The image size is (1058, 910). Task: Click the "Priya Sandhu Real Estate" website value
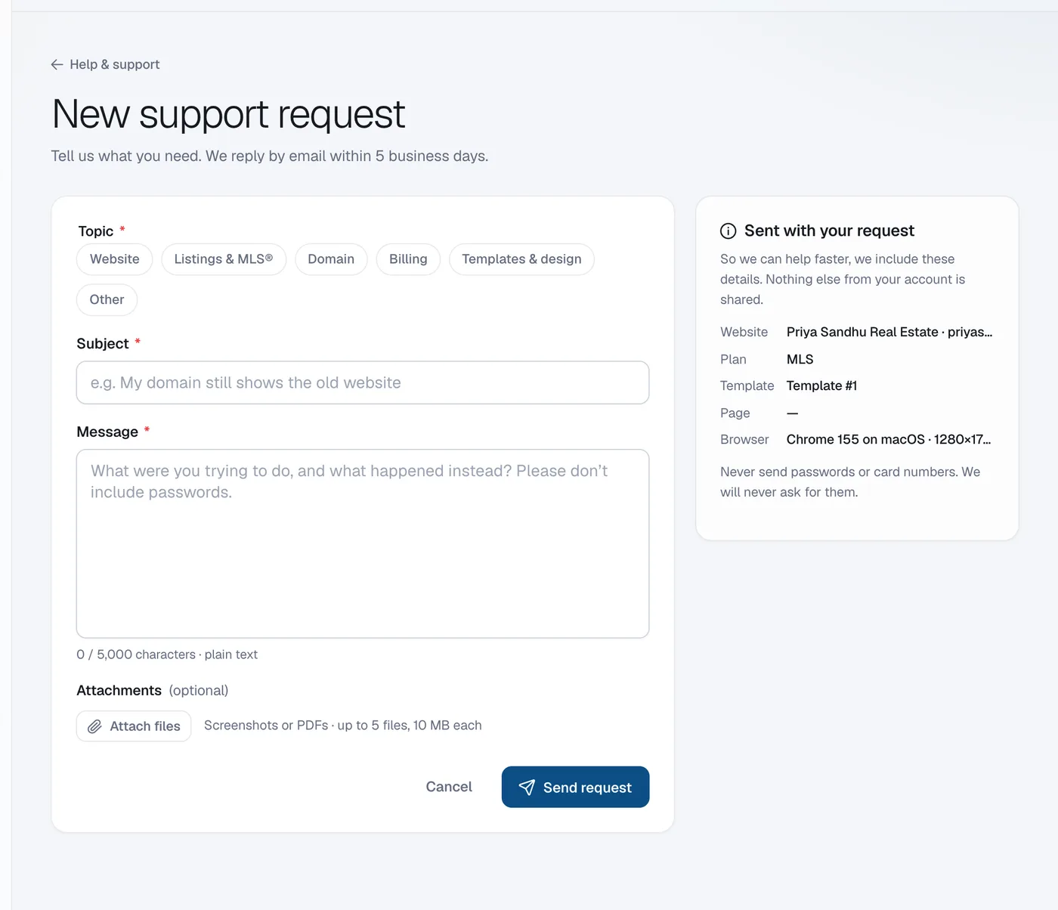(889, 332)
